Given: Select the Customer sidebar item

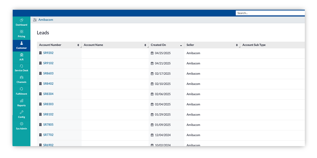Looking at the screenshot, I should 21,45.
